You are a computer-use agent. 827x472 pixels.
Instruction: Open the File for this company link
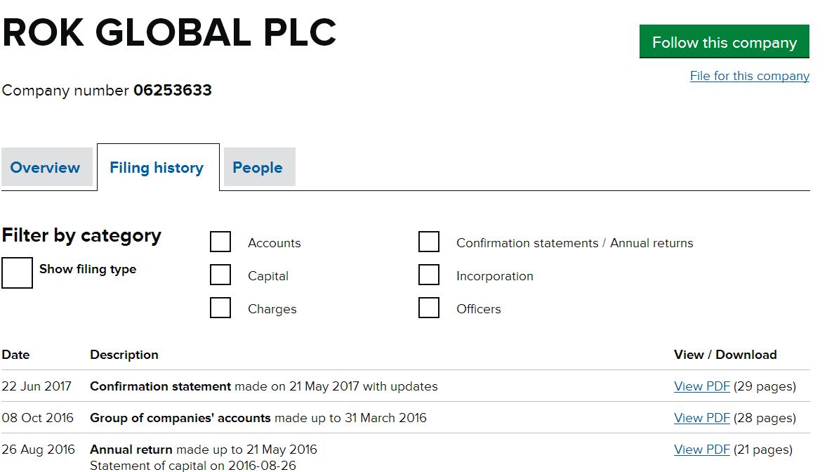tap(749, 75)
